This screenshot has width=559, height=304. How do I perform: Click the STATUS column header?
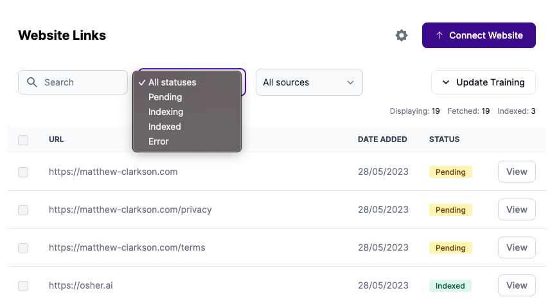click(444, 139)
